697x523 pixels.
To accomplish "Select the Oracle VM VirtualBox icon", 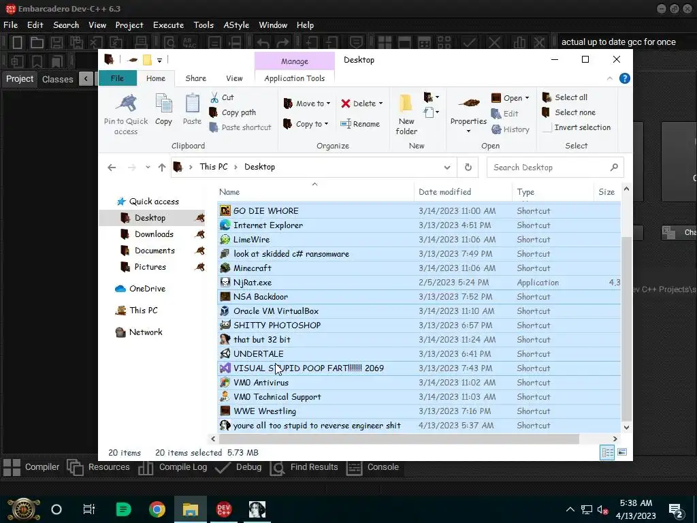I will (225, 311).
